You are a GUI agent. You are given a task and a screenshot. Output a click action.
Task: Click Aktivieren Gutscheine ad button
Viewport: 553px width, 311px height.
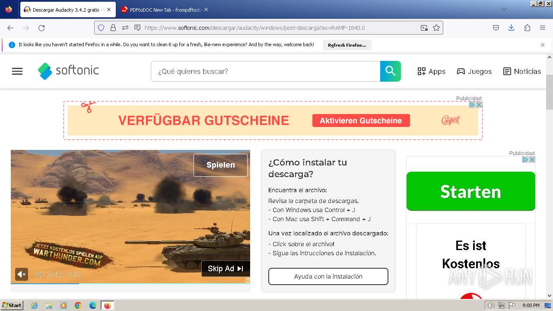[361, 121]
